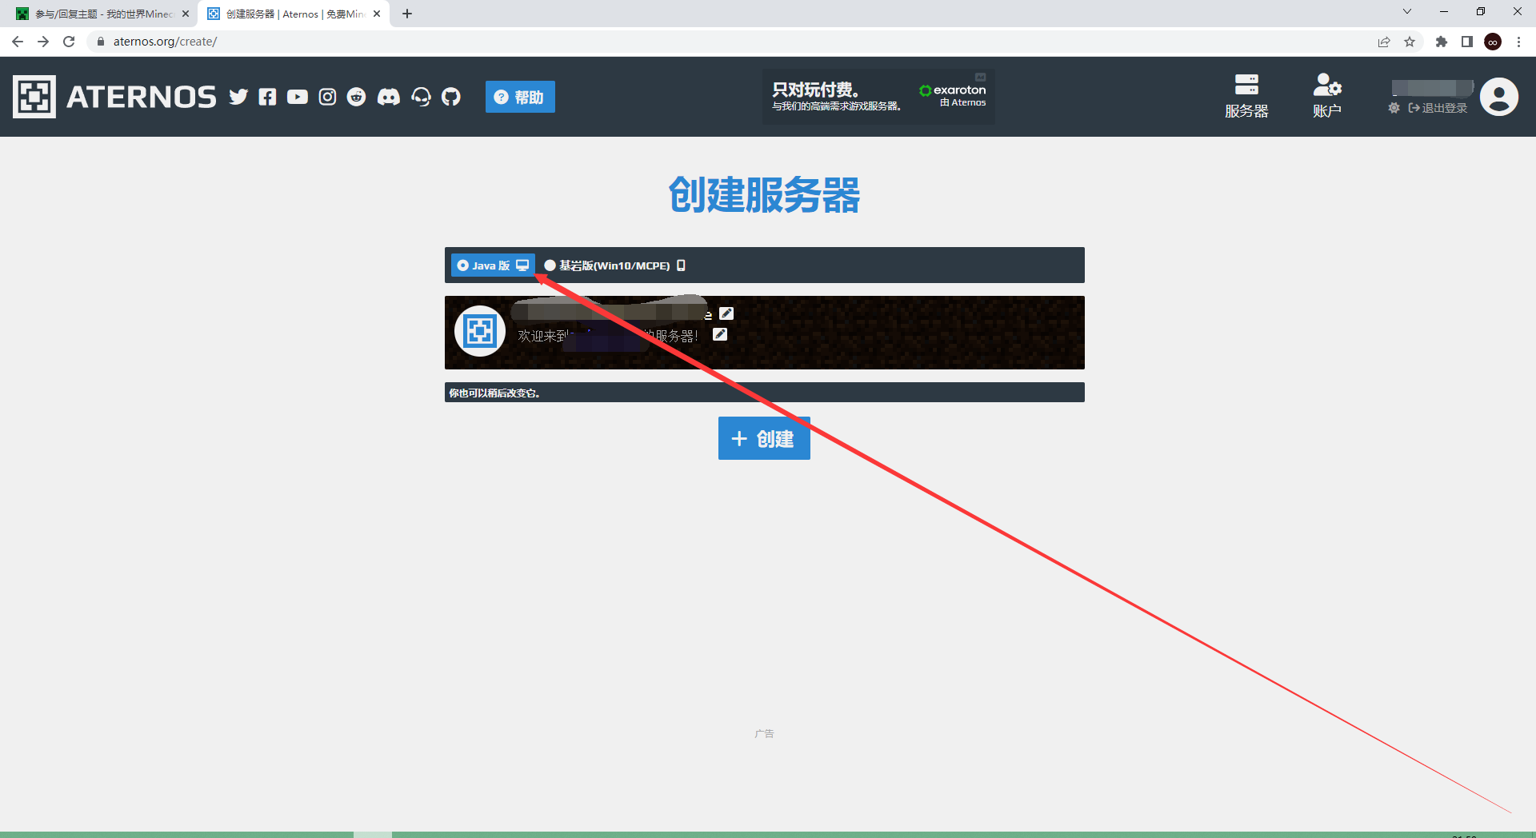Share this page icon in address bar

click(1384, 42)
